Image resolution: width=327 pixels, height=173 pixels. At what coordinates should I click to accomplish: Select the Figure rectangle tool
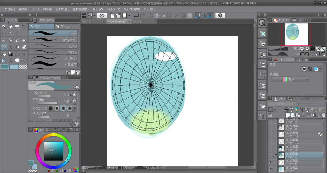17,54
